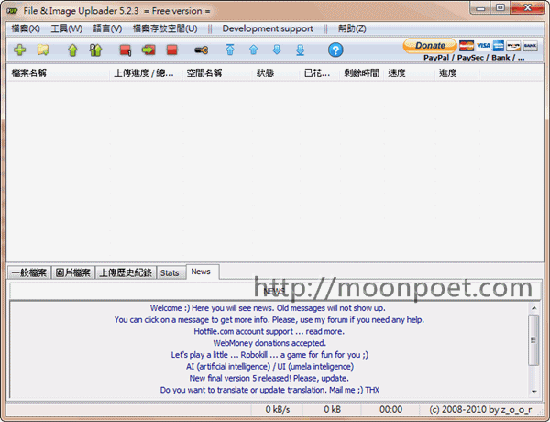Click the (c) 2008-2010 by z_o_o_r text
This screenshot has width=550, height=422.
tap(480, 410)
